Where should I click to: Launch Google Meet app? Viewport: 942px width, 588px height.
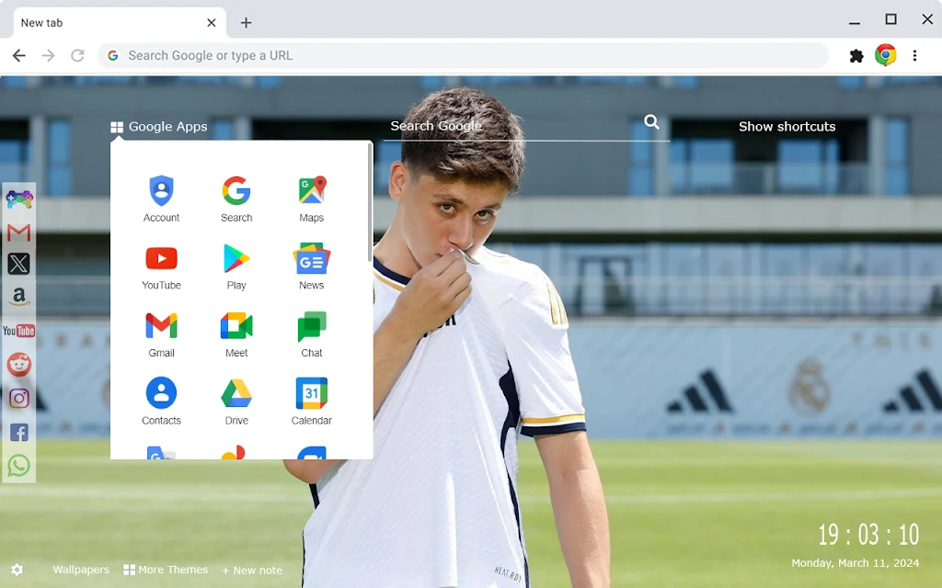[x=236, y=334]
